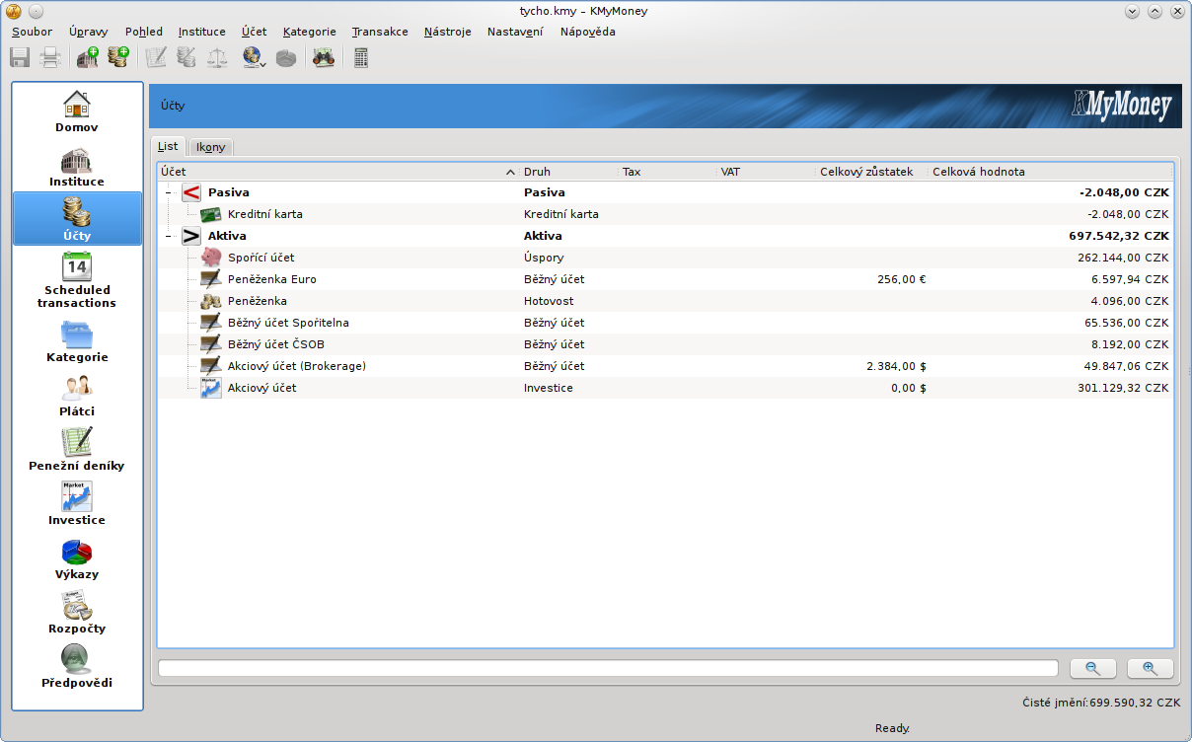
Task: Select the Účty accounts sidebar view
Action: click(77, 219)
